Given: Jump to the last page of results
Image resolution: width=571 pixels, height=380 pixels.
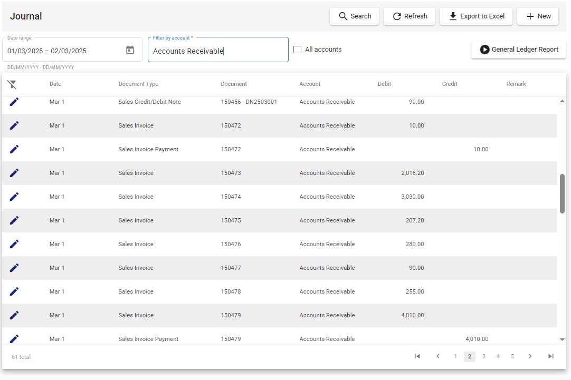Looking at the screenshot, I should 551,356.
